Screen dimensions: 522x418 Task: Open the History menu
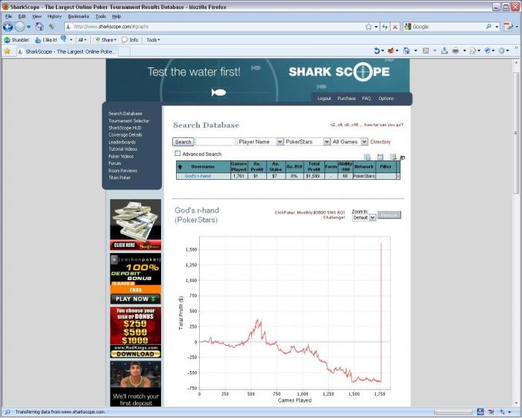click(54, 16)
